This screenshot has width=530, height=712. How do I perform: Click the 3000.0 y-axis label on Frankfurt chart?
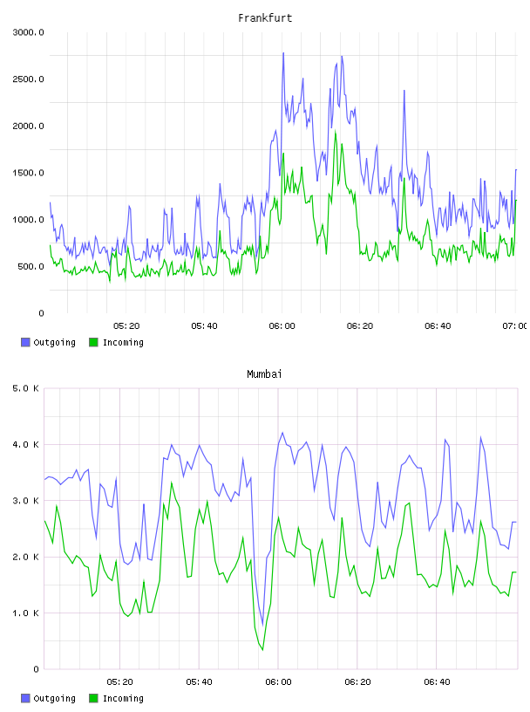click(28, 32)
